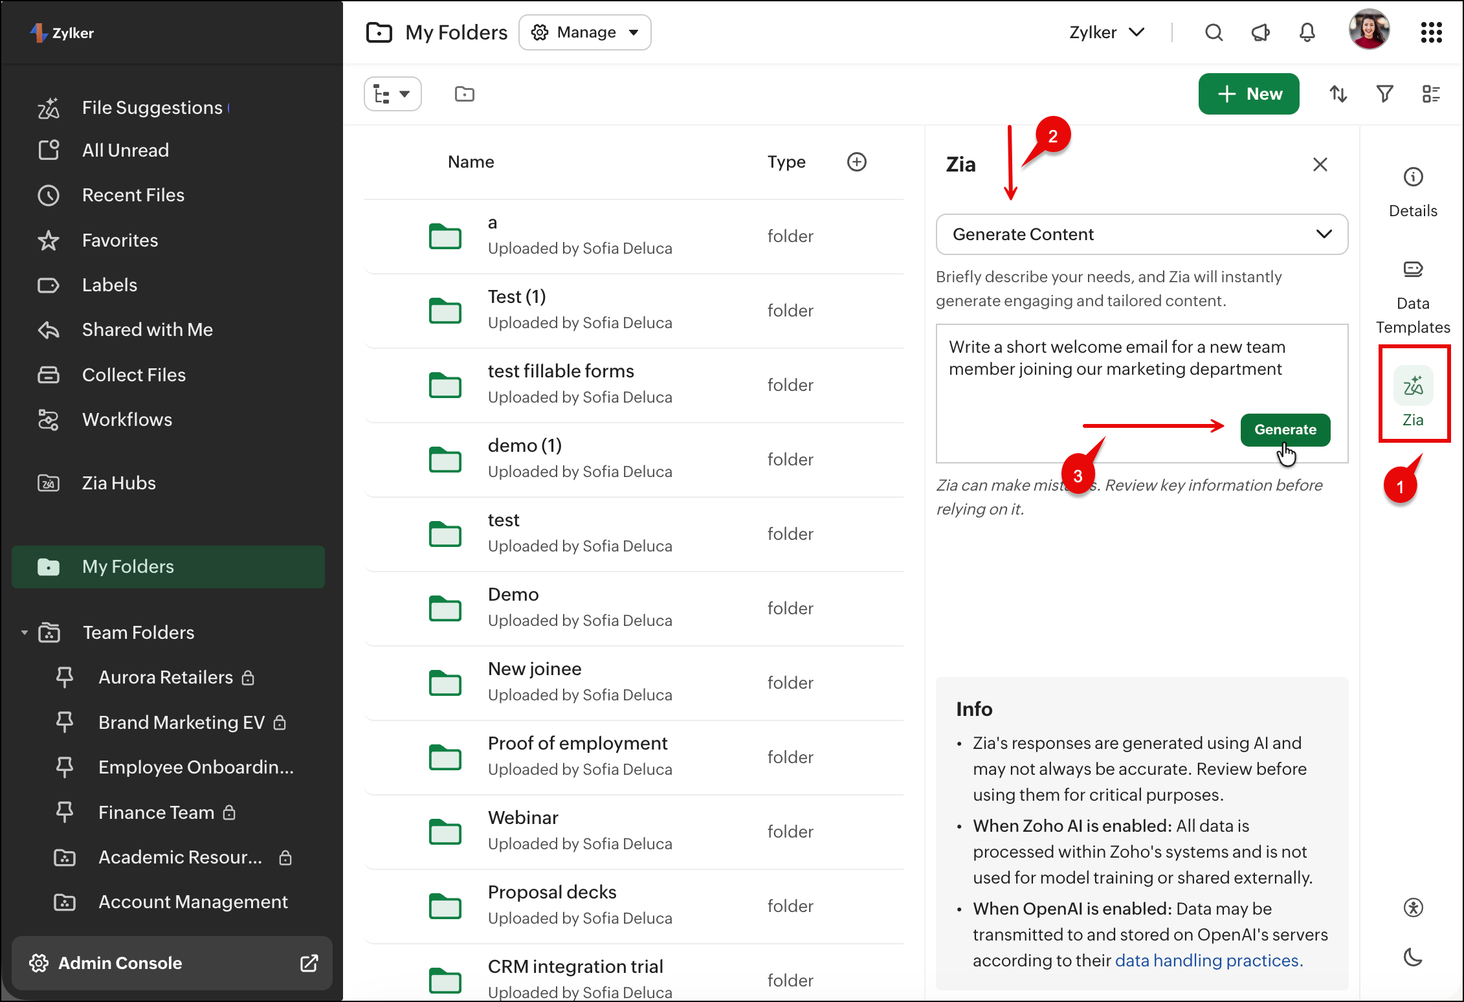The image size is (1464, 1002).
Task: Expand the Generate Content dropdown
Action: click(x=1142, y=234)
